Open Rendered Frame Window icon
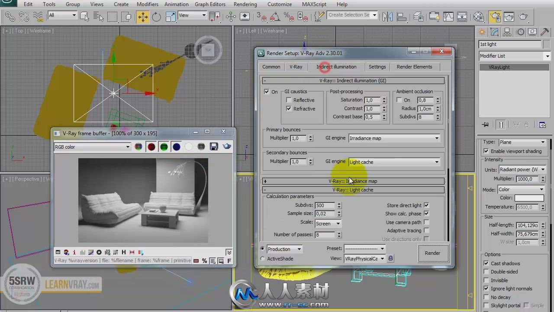The image size is (554, 312). click(x=509, y=16)
